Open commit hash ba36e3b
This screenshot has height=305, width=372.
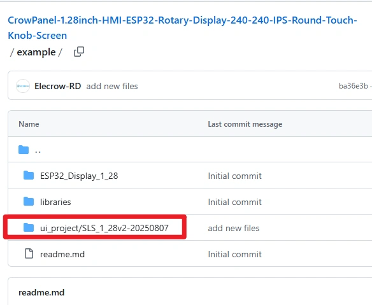pyautogui.click(x=354, y=86)
